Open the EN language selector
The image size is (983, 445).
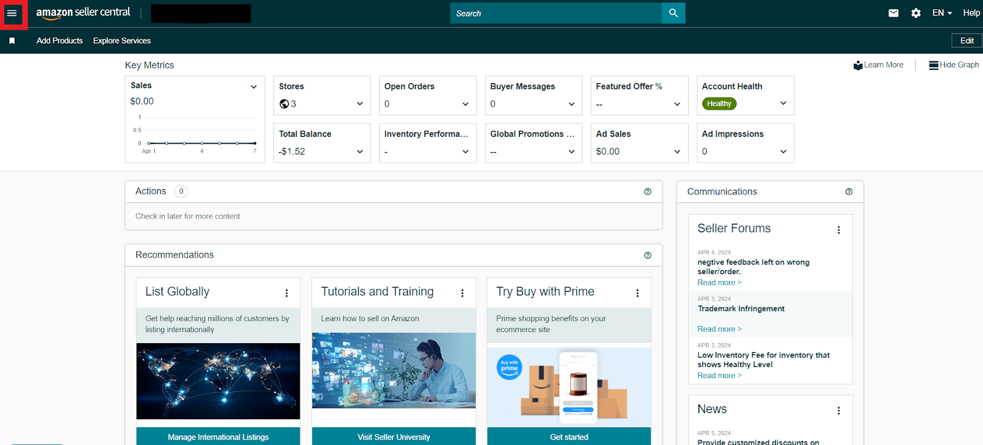(942, 13)
